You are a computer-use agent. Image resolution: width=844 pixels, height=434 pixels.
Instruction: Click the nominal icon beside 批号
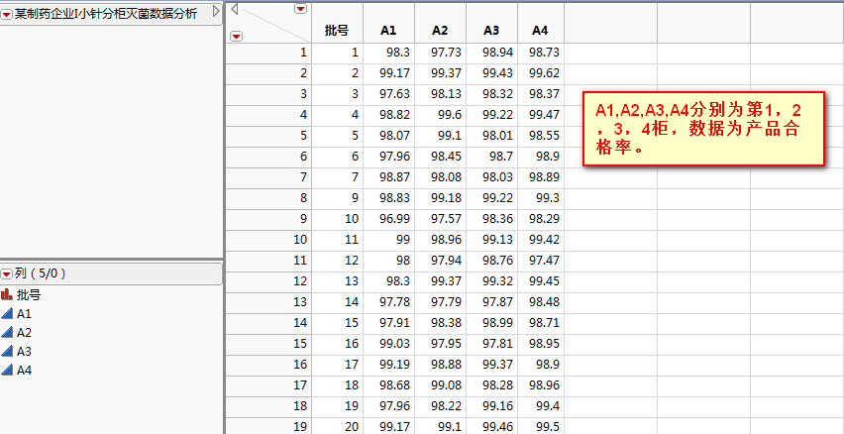point(7,295)
